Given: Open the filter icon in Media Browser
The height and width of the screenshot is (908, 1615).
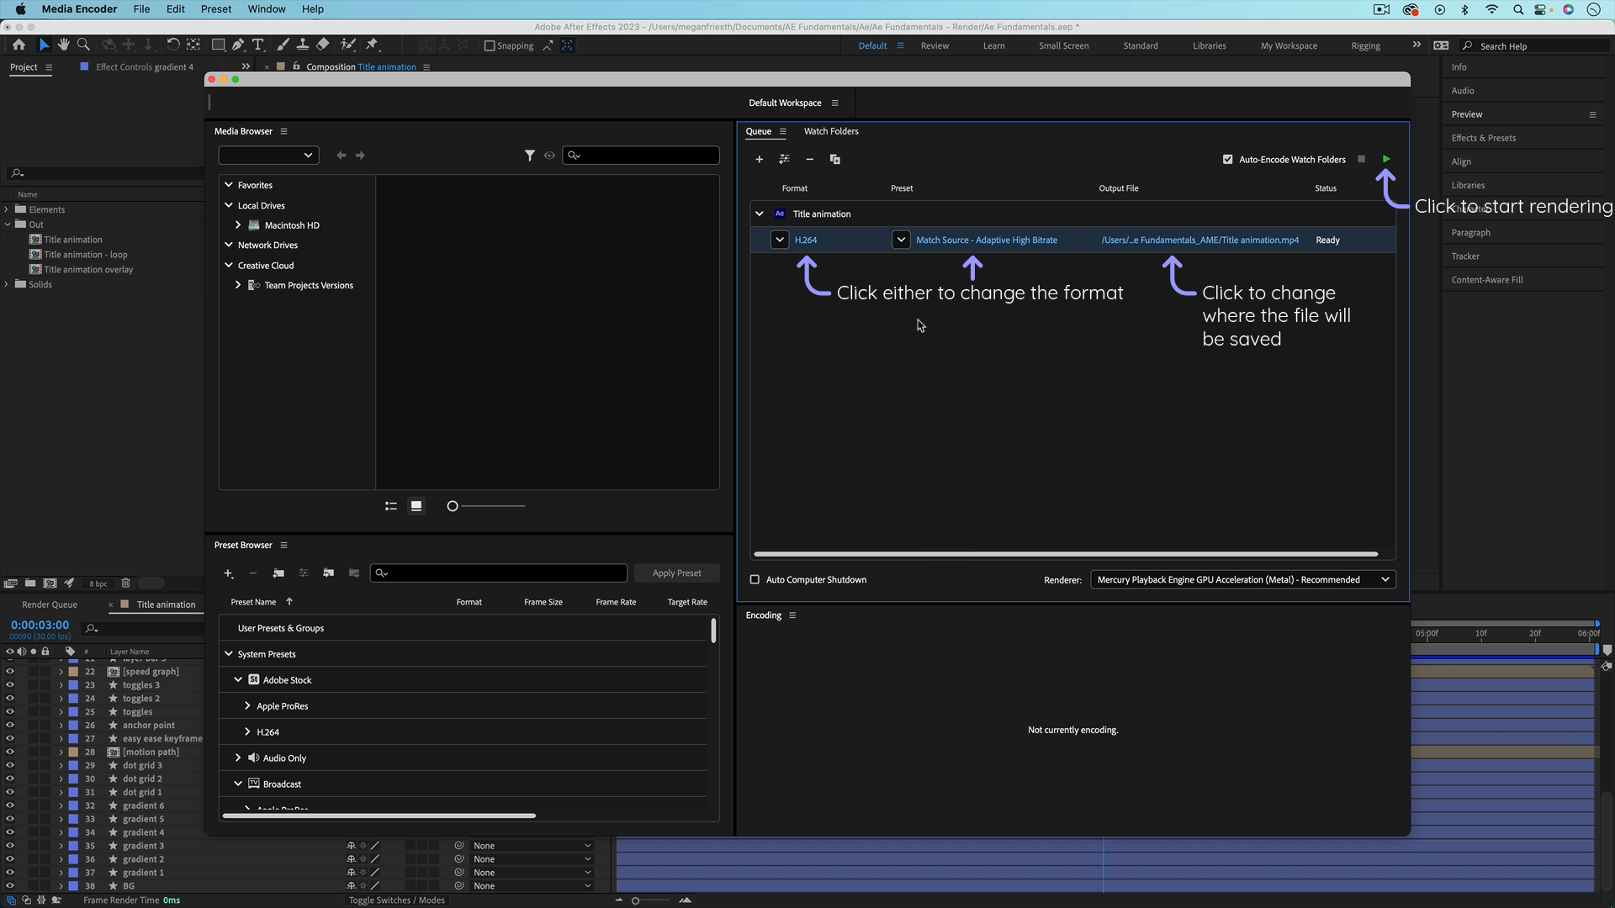Looking at the screenshot, I should click(x=530, y=155).
